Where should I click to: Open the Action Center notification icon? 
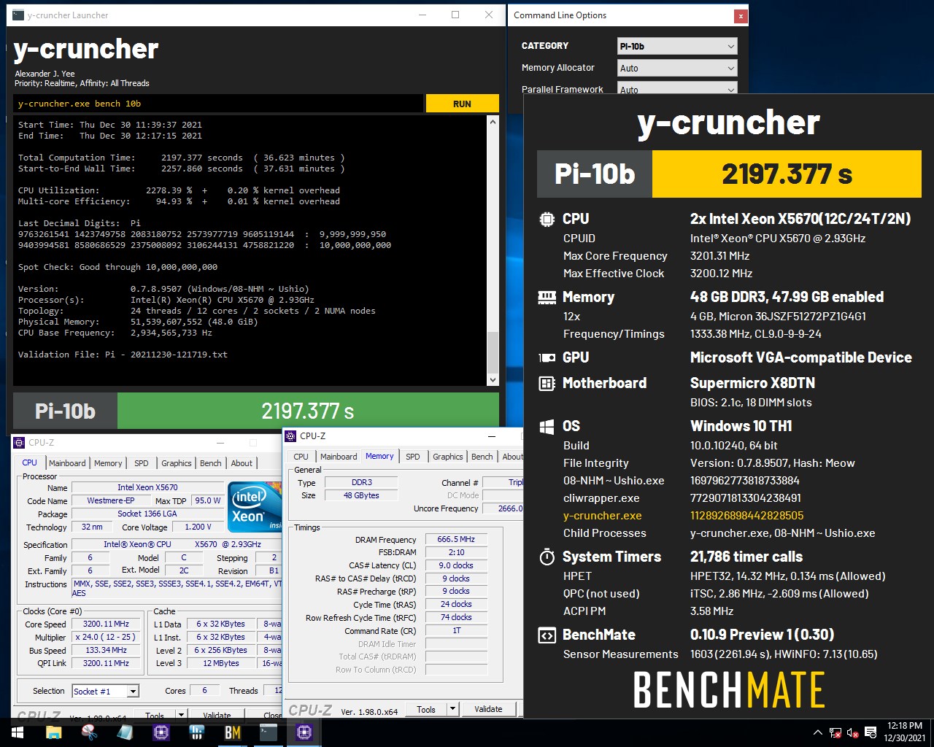coord(871,732)
